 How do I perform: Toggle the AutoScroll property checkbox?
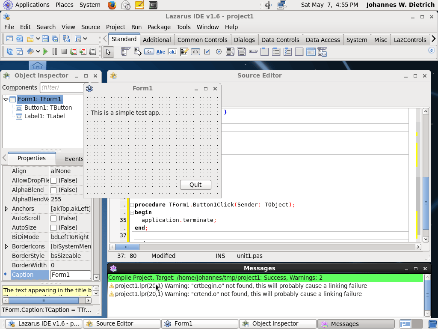(53, 218)
